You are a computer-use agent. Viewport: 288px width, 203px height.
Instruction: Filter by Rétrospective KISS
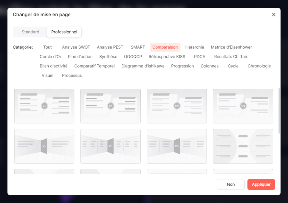[x=167, y=57]
